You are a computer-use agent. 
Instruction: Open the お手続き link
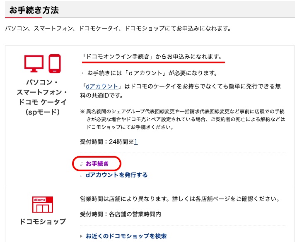(x=97, y=164)
